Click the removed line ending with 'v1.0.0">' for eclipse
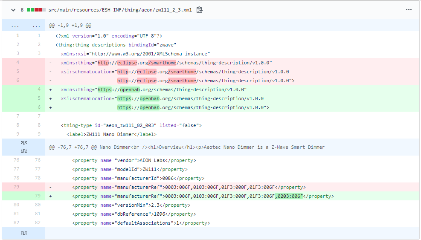Image resolution: width=421 pixels, height=240 pixels. coord(206,81)
